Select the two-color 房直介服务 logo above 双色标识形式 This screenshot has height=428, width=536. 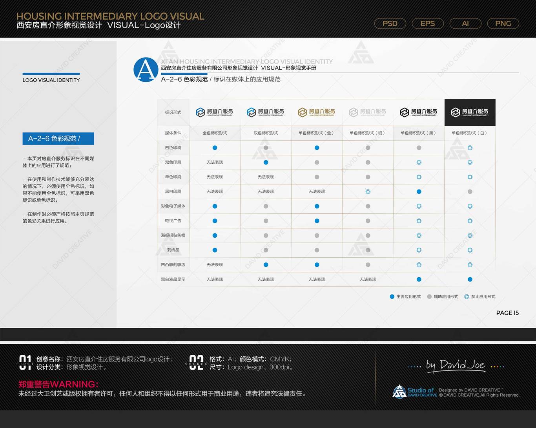click(x=266, y=112)
